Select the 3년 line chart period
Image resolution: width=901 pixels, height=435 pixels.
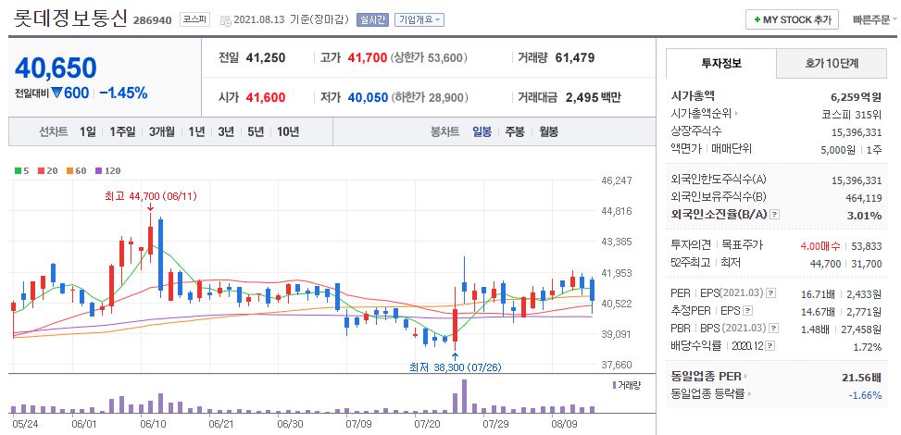[226, 131]
